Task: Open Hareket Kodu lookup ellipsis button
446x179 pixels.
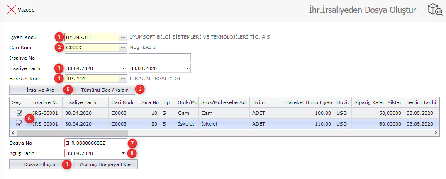Action: [123, 78]
